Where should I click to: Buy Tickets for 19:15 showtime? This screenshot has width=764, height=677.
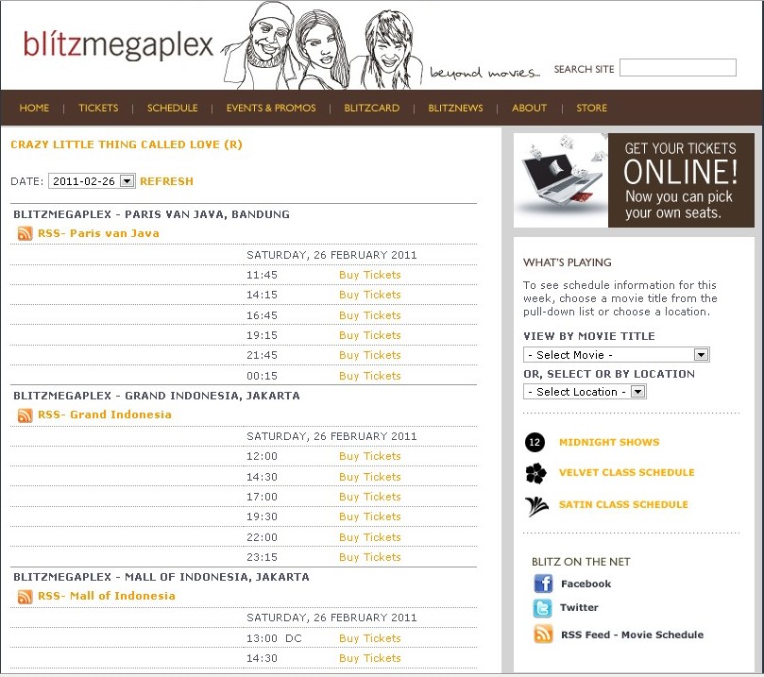pos(370,335)
